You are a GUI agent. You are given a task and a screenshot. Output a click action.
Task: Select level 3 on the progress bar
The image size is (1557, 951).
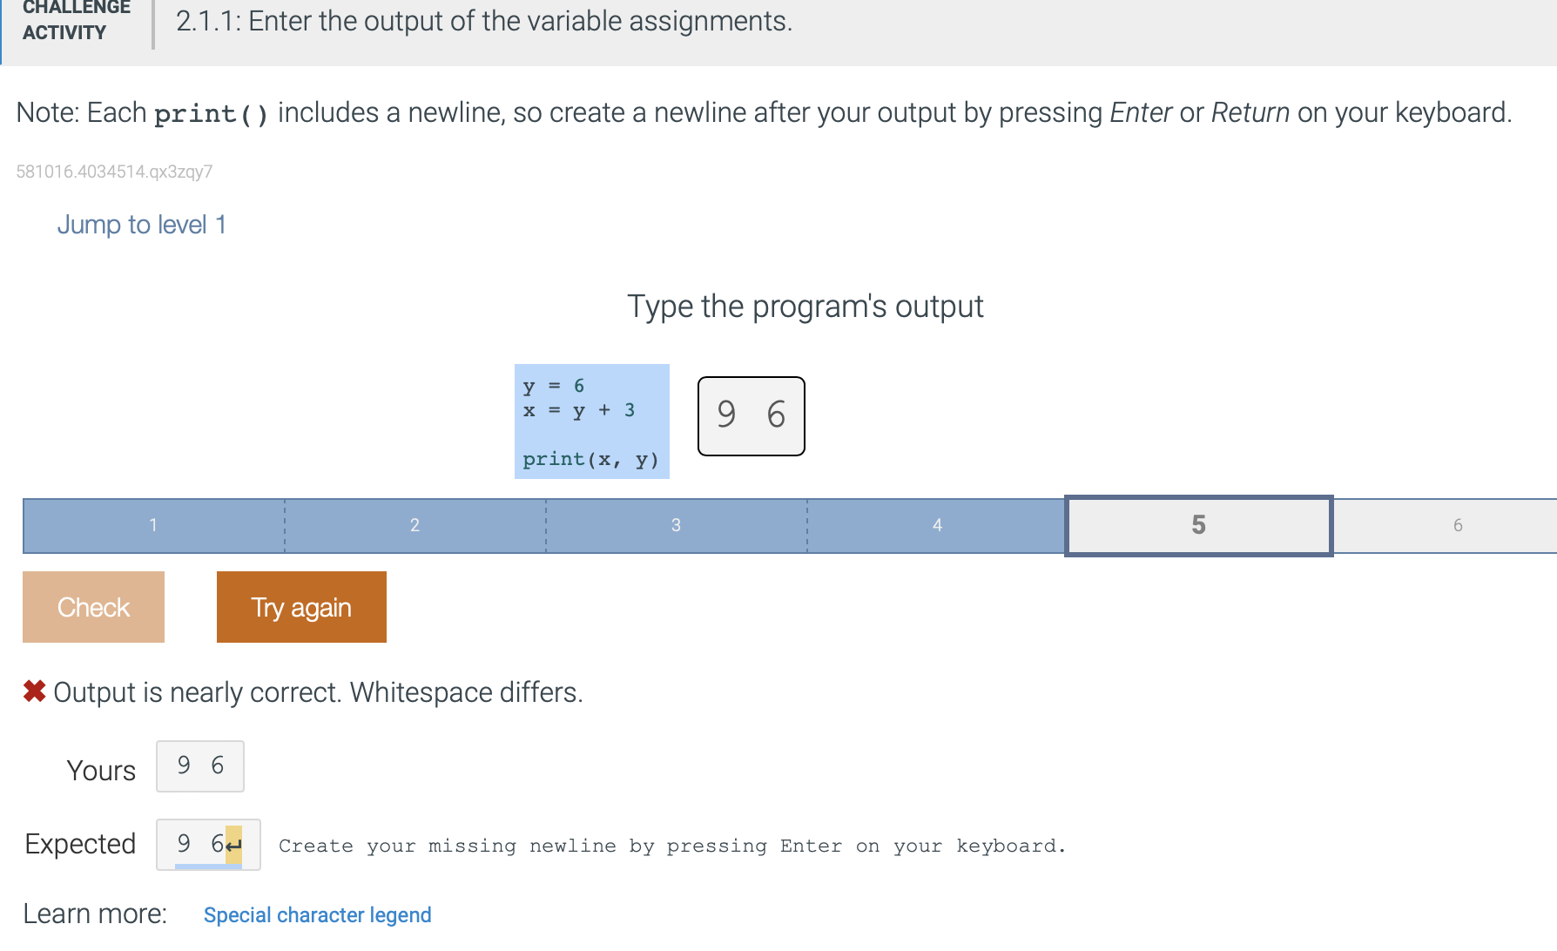pyautogui.click(x=676, y=525)
